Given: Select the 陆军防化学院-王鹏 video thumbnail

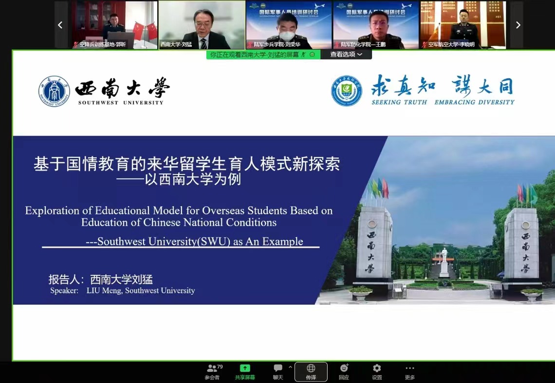Looking at the screenshot, I should pos(375,25).
